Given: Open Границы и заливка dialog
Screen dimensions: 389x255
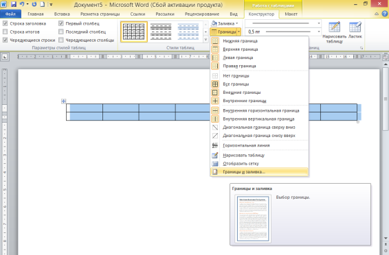Looking at the screenshot, I should click(259, 172).
